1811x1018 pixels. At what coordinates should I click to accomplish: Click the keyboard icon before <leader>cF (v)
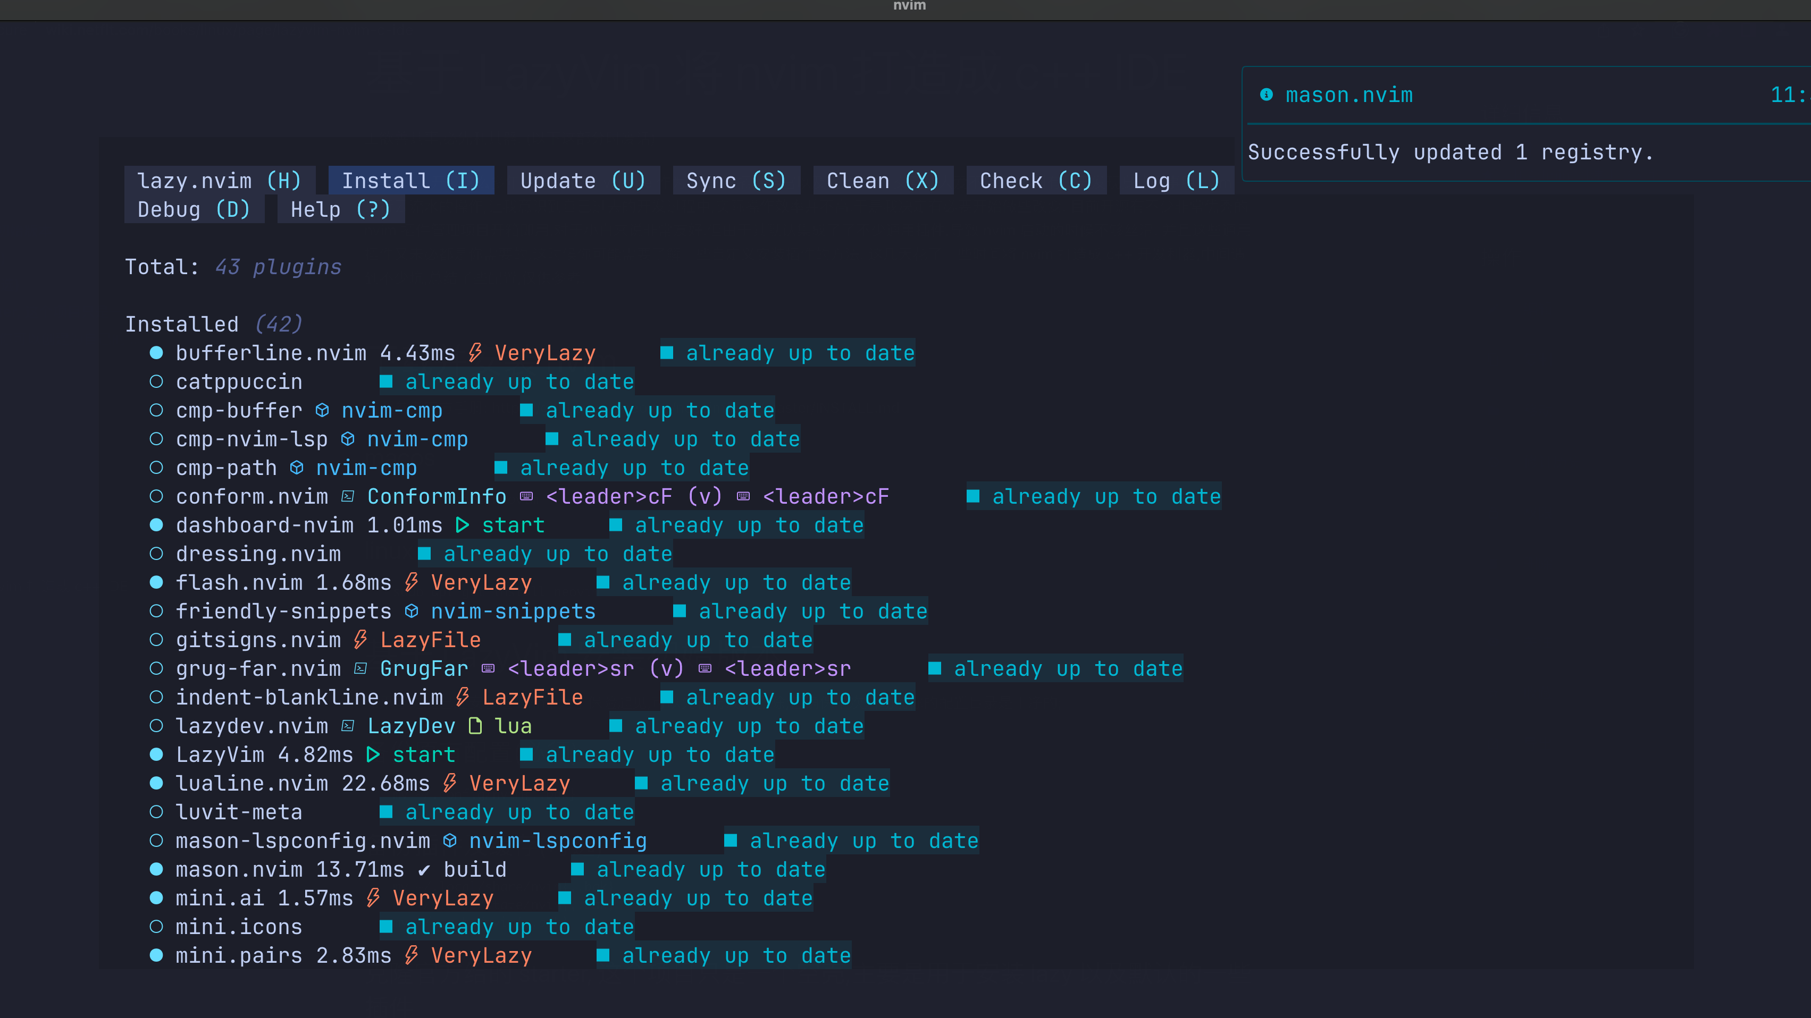pos(526,497)
